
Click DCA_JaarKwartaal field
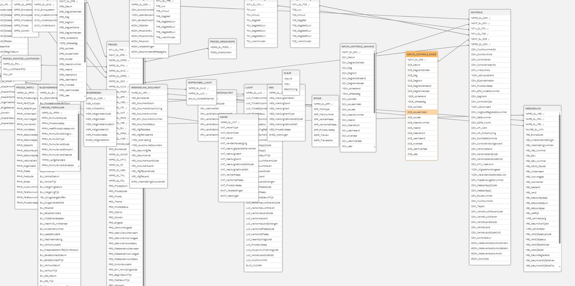(x=357, y=141)
